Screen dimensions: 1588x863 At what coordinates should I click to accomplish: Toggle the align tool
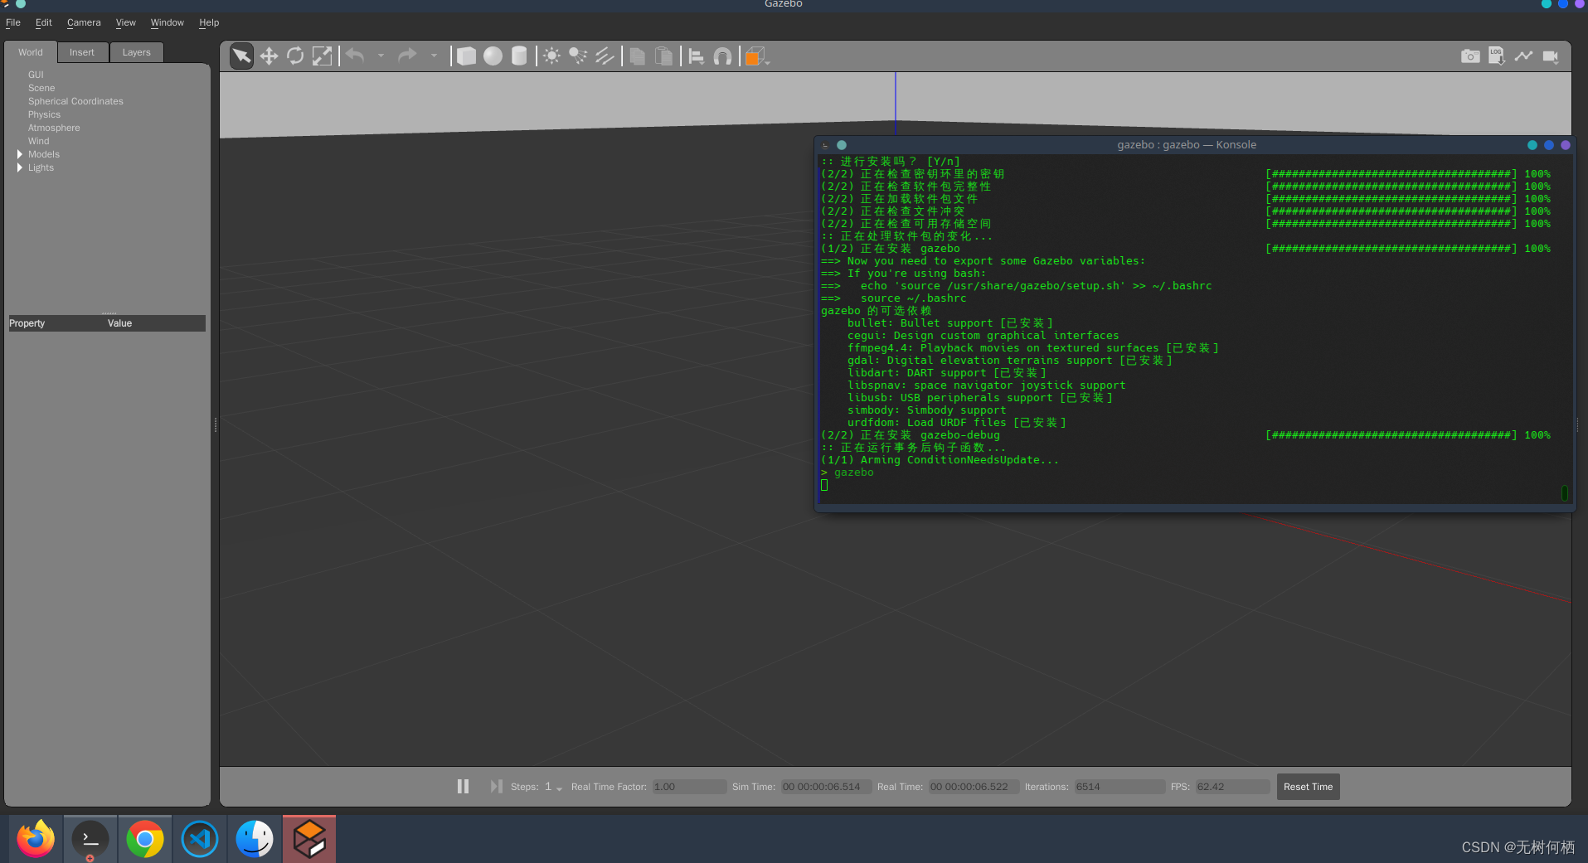point(695,56)
